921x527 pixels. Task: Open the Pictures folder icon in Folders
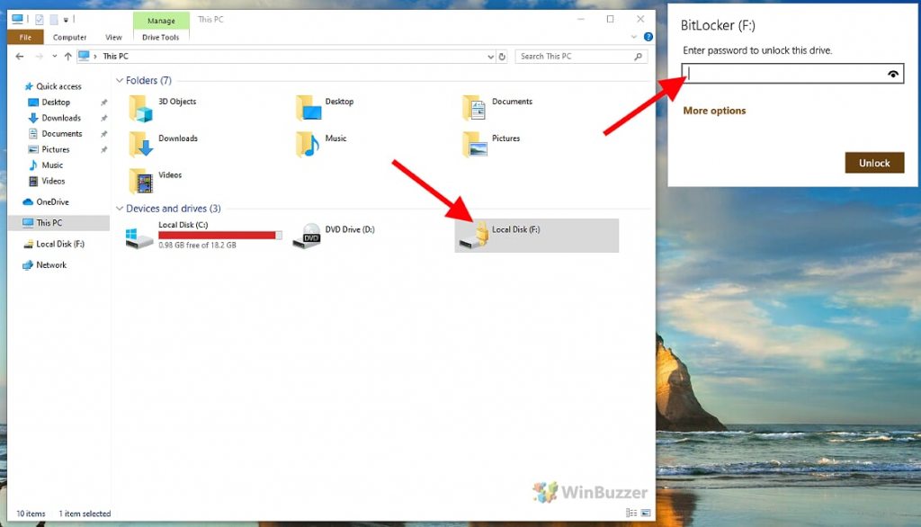pos(474,144)
